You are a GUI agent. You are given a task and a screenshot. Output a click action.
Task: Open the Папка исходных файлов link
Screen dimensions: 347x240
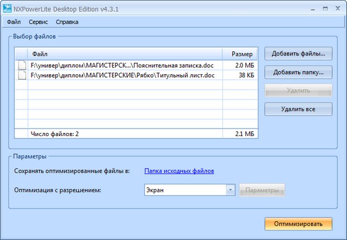pos(179,171)
